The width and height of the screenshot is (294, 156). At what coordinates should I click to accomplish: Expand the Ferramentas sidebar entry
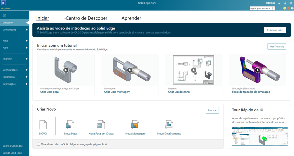click(x=9, y=77)
